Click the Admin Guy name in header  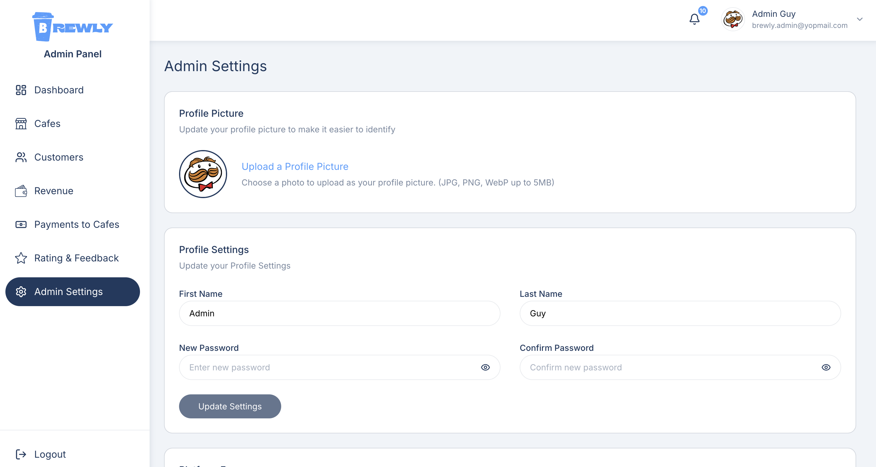tap(774, 14)
